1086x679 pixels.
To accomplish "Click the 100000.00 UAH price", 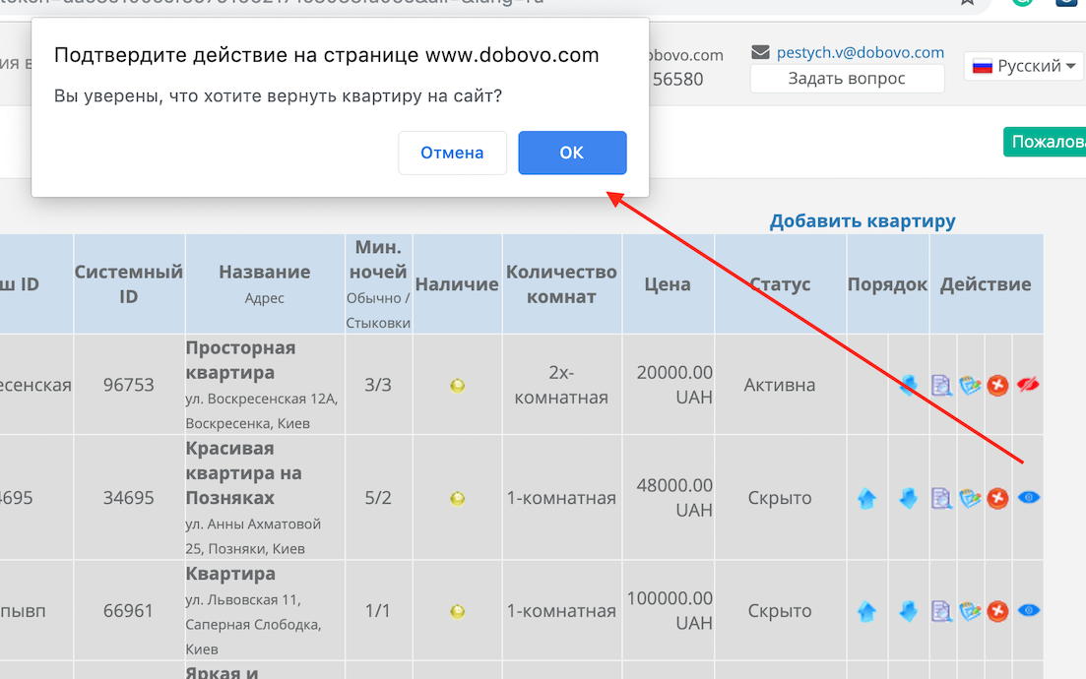I will [x=670, y=610].
